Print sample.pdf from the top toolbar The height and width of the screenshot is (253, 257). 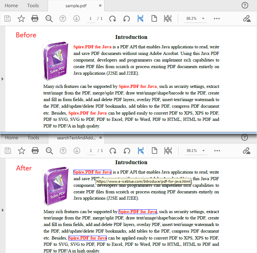35,19
